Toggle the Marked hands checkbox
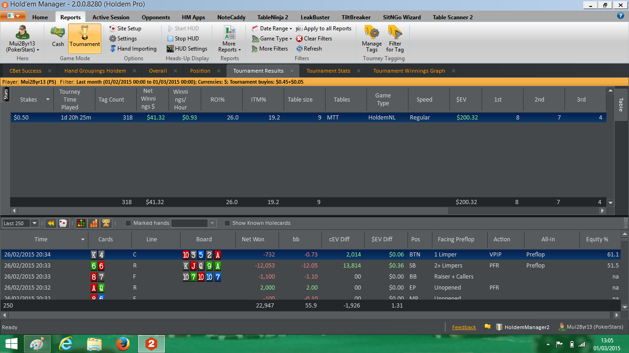629x353 pixels. pos(128,223)
